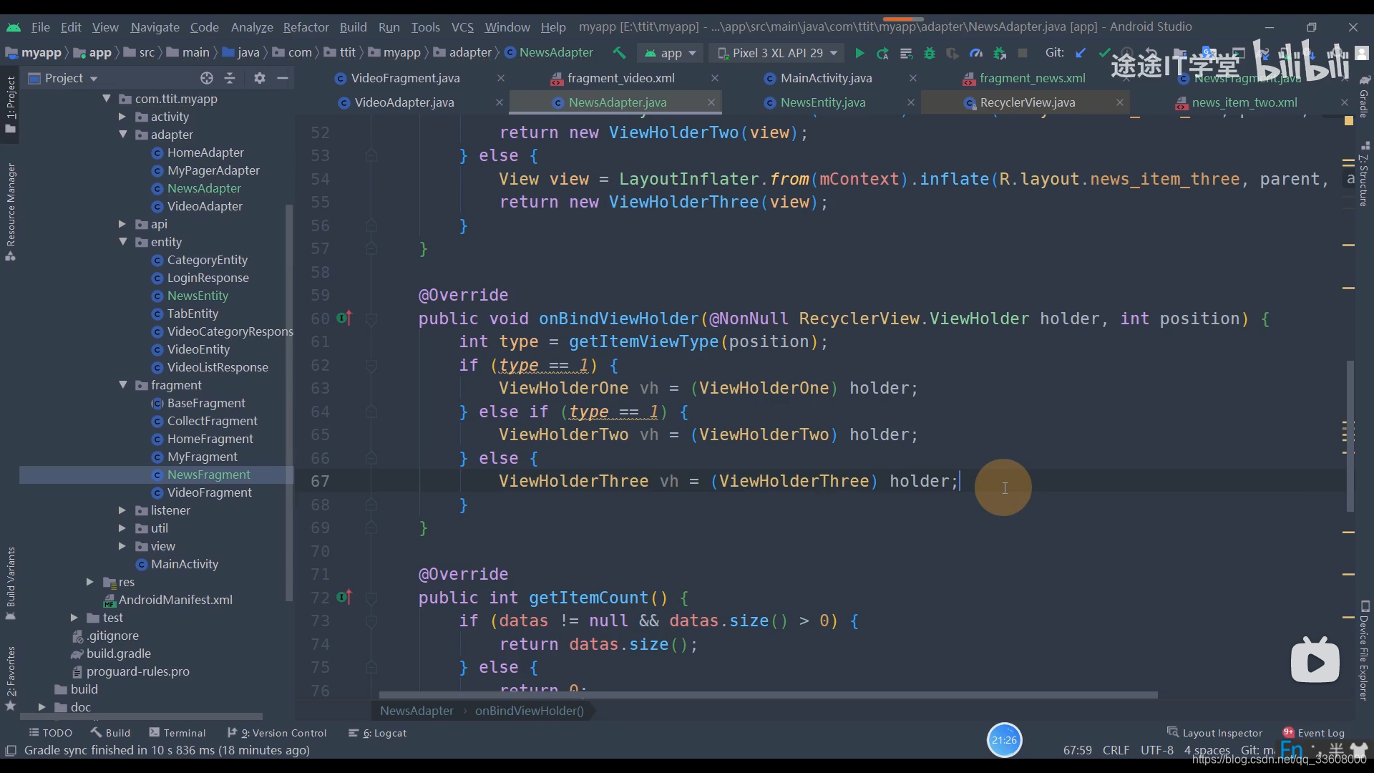The width and height of the screenshot is (1374, 773).
Task: Expand the api folder
Action: click(122, 224)
